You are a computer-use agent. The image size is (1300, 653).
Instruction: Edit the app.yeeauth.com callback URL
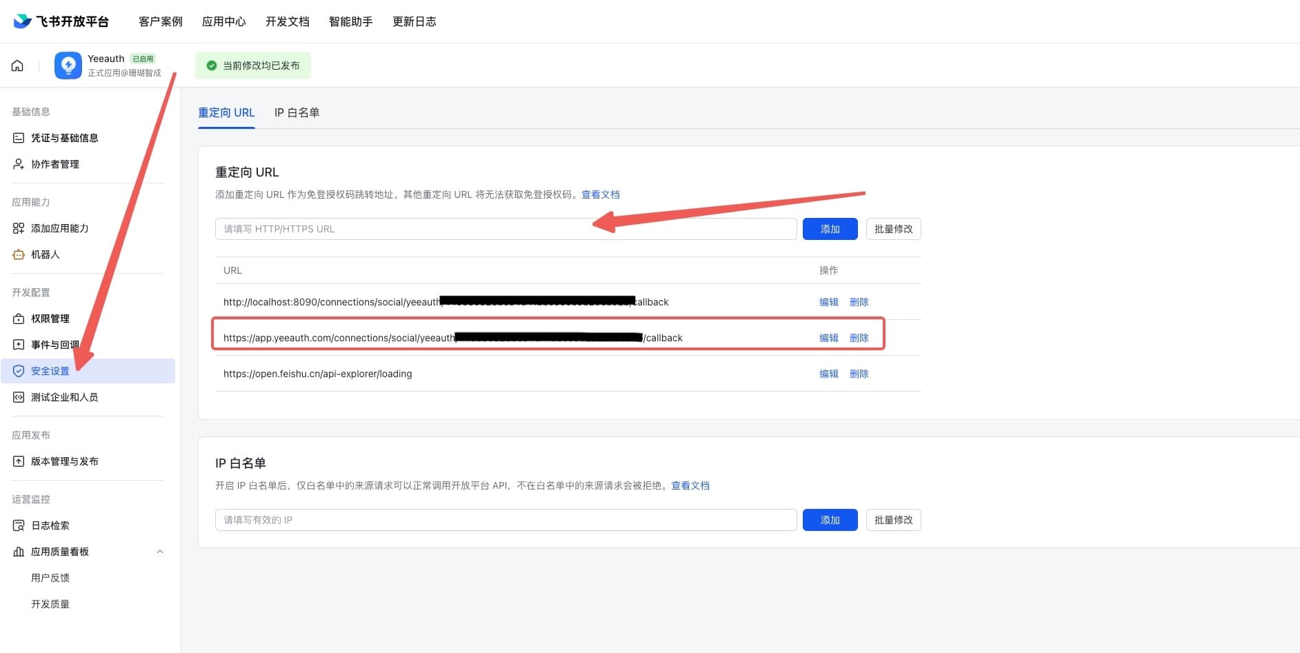829,338
